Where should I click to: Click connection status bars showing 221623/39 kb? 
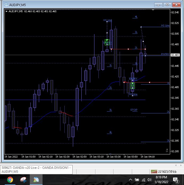point(164,171)
